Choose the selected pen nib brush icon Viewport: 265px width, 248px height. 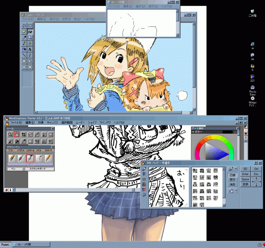[30, 158]
